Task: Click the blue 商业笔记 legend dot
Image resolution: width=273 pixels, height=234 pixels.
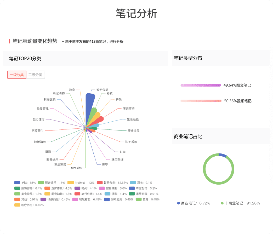Action: coord(179,203)
